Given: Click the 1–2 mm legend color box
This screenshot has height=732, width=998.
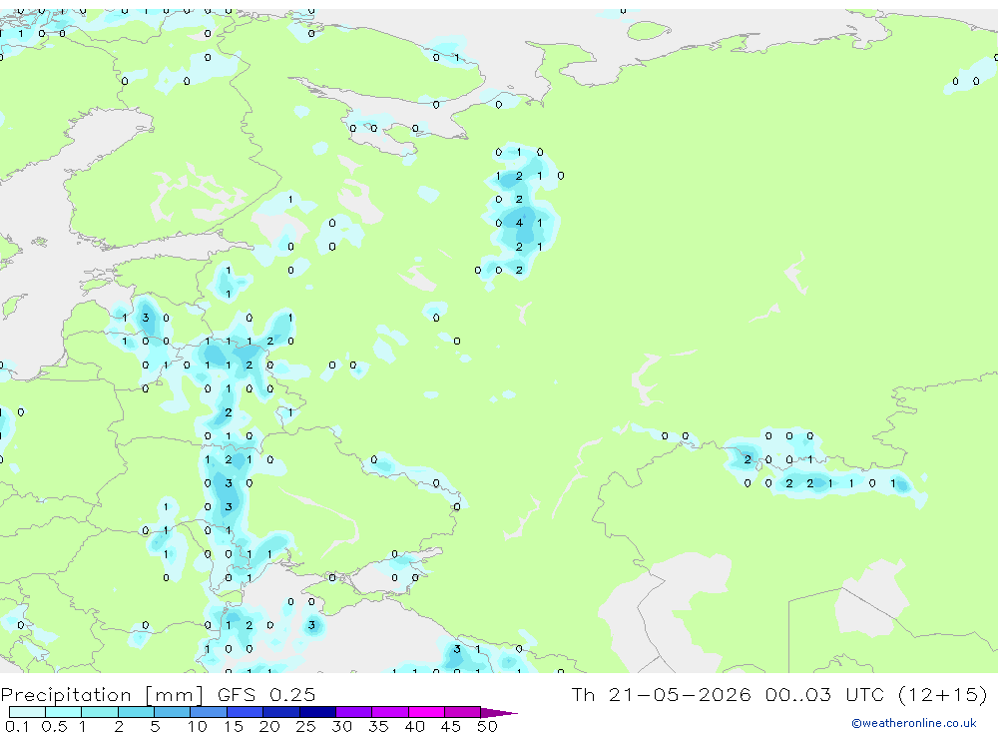Looking at the screenshot, I should tap(100, 712).
